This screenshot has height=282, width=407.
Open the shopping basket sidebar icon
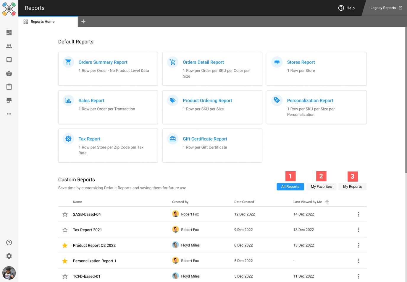coord(9,73)
